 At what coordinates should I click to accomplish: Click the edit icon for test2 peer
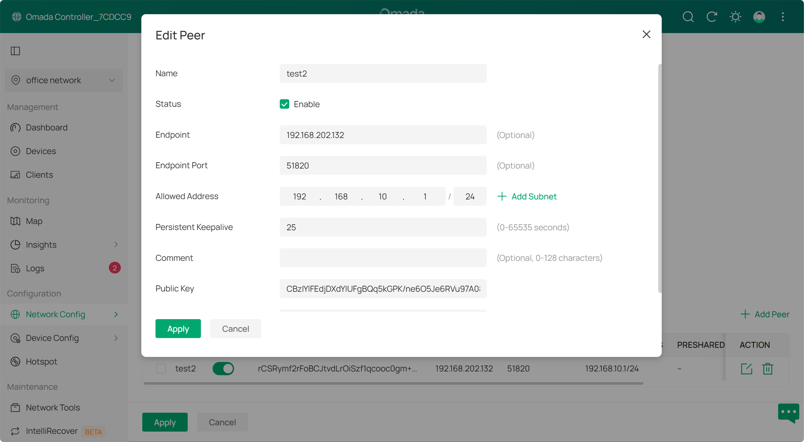pyautogui.click(x=746, y=369)
